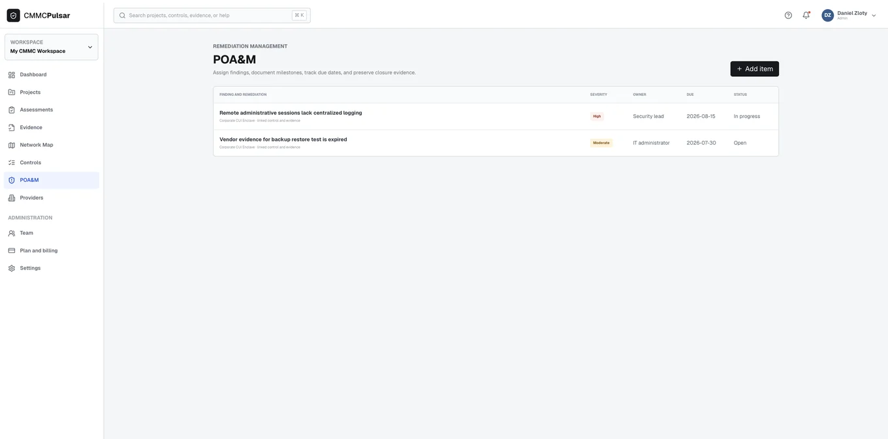Click the Severity column header
888x439 pixels.
(x=599, y=95)
